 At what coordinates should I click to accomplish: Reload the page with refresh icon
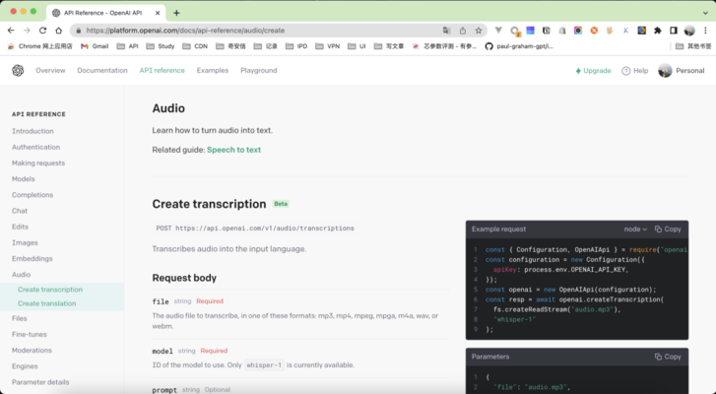click(x=43, y=31)
